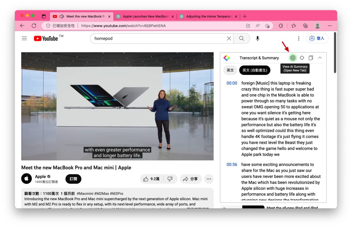Open the apps grid icon in address bar
The height and width of the screenshot is (228, 352).
point(248,26)
